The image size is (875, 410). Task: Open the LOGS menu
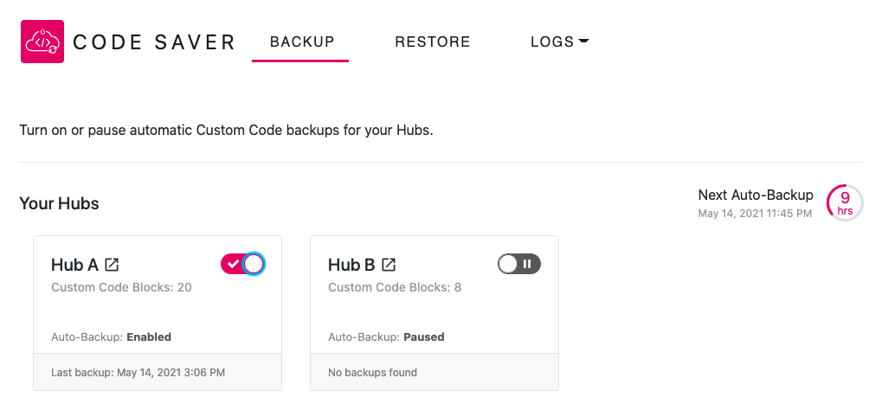tap(560, 42)
